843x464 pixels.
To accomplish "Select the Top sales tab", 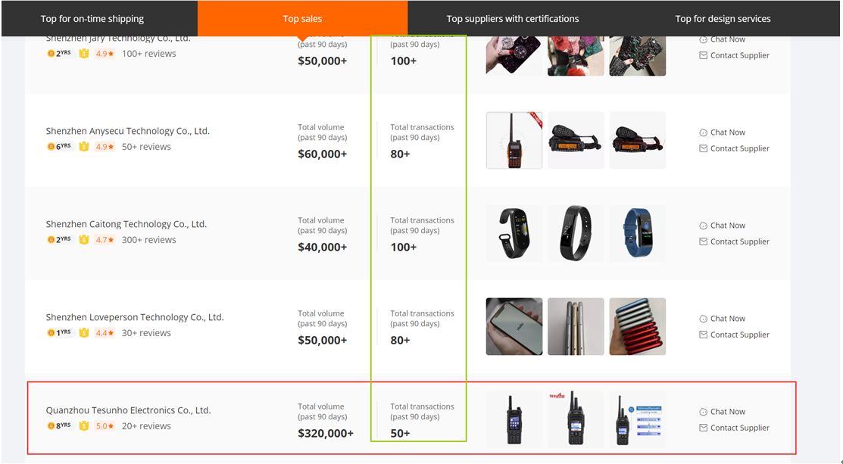I will point(302,19).
